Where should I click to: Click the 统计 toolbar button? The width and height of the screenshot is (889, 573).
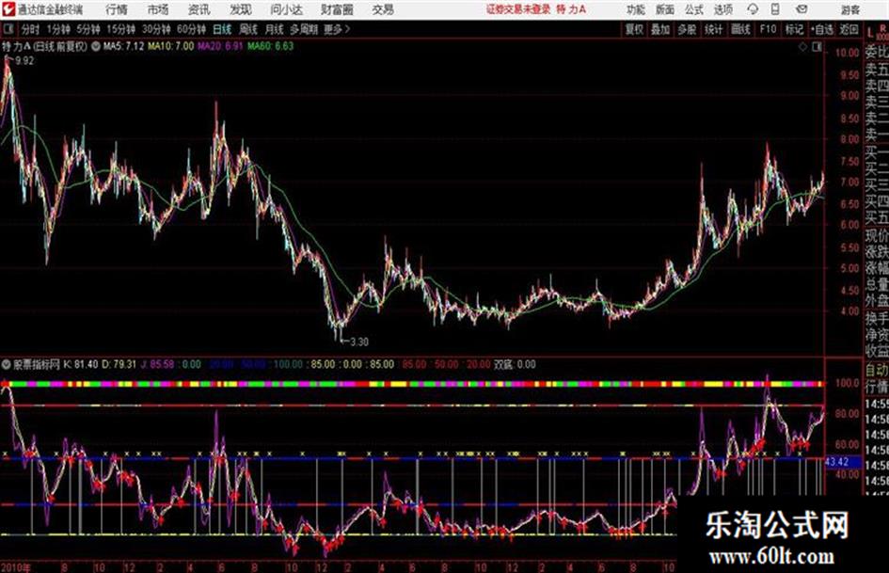713,29
